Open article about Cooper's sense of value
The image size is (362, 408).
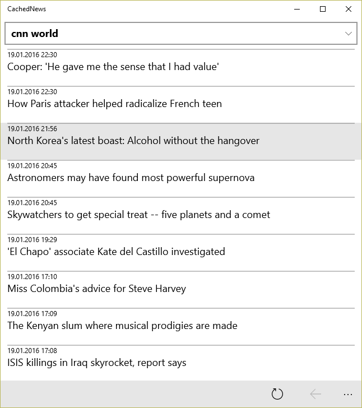(113, 67)
